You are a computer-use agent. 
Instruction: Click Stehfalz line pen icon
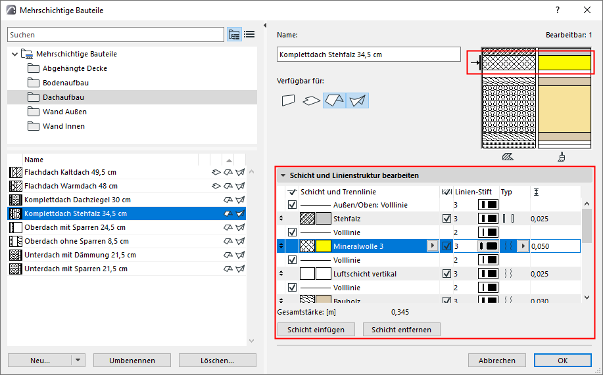click(x=488, y=219)
